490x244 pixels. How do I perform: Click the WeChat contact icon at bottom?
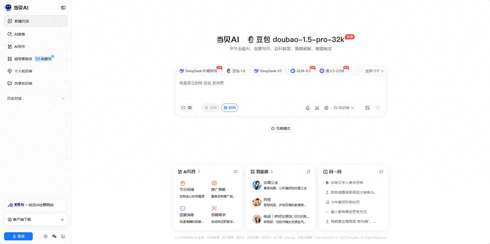[x=54, y=236]
